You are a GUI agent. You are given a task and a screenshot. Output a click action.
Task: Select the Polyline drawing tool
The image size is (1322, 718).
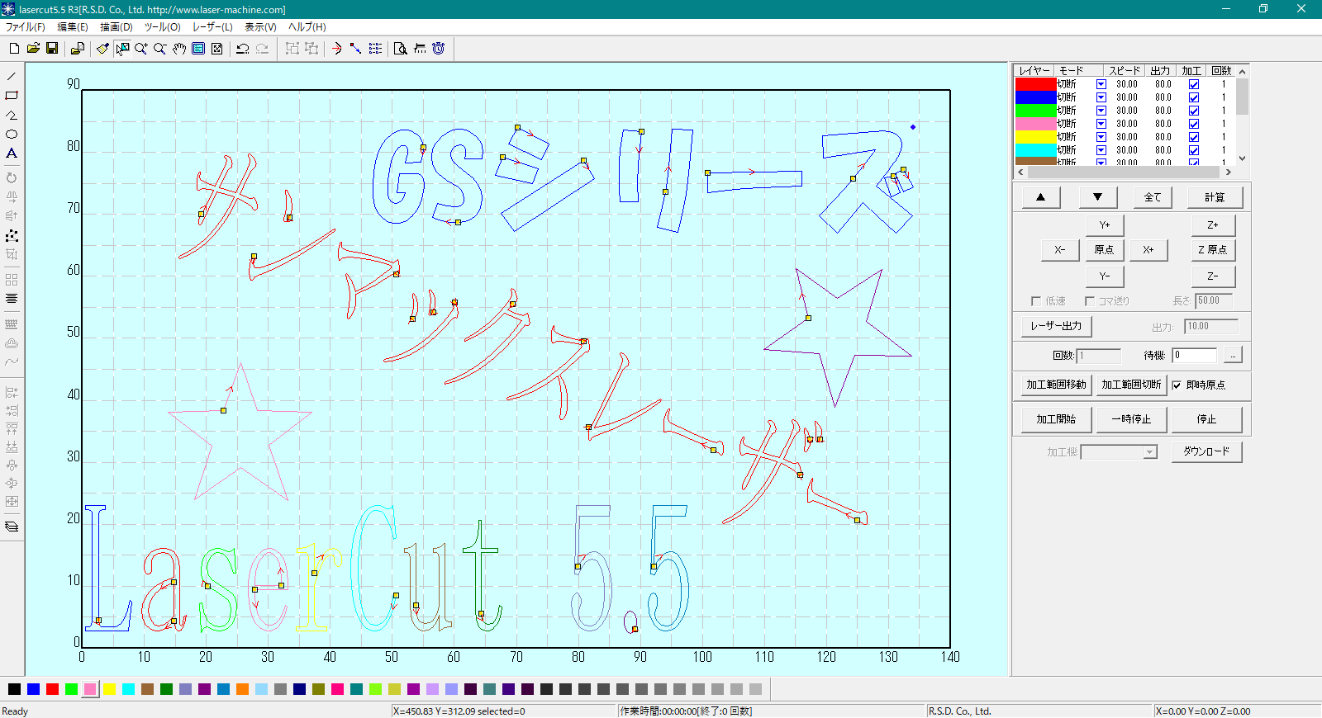tap(12, 115)
